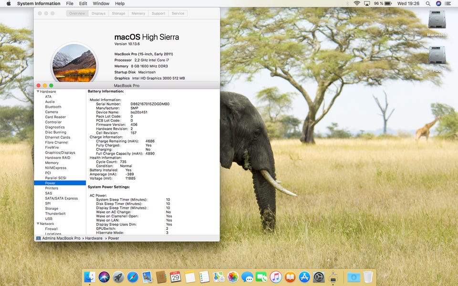Viewport: 458px width, 286px height.
Task: Open the Apple menu
Action: (9, 3)
